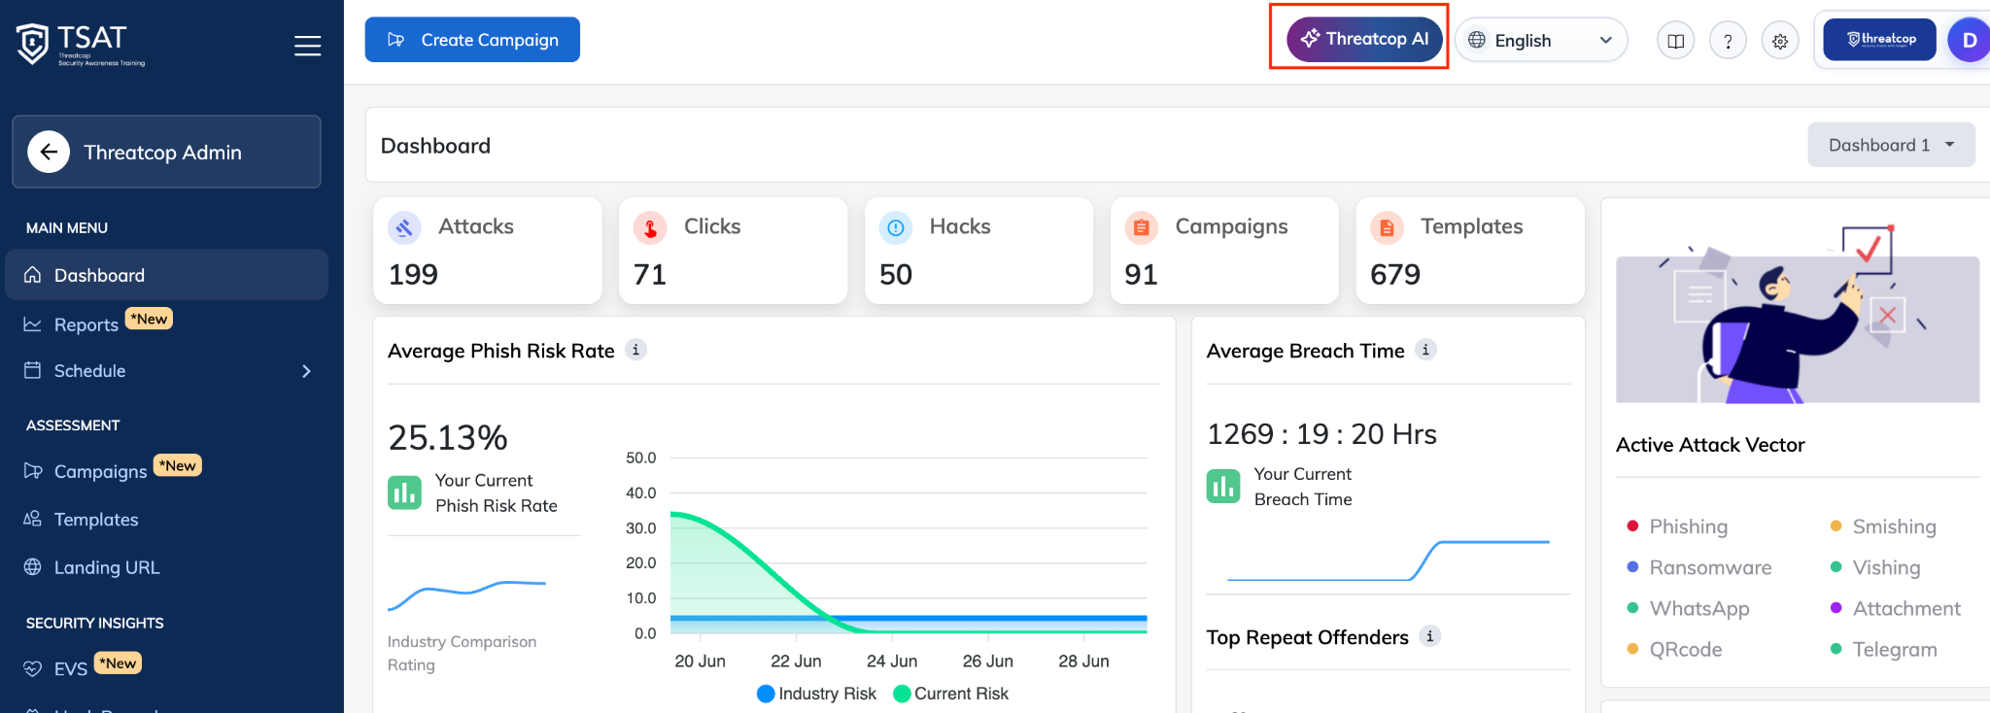Open the Dashboard 1 dropdown
The height and width of the screenshot is (713, 1990).
(1891, 145)
